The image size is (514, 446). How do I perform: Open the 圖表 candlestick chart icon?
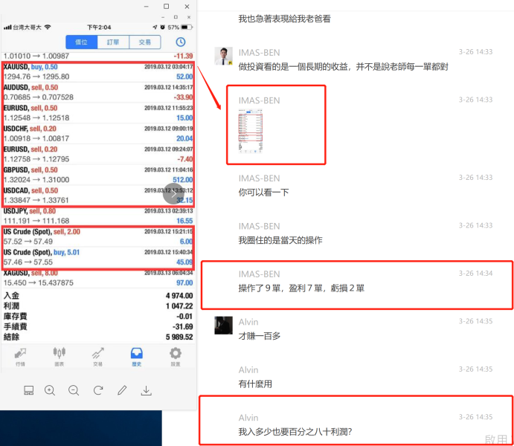[59, 356]
